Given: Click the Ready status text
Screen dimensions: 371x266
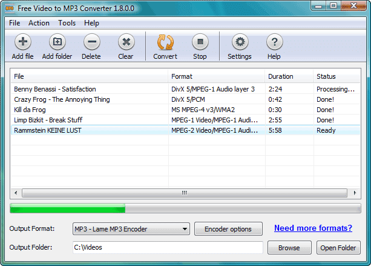Looking at the screenshot, I should pyautogui.click(x=326, y=130).
